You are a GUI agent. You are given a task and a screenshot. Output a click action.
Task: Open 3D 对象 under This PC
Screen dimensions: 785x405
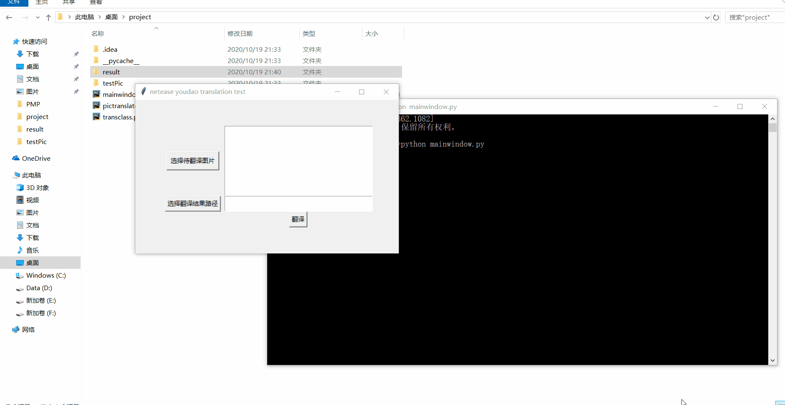pos(38,187)
